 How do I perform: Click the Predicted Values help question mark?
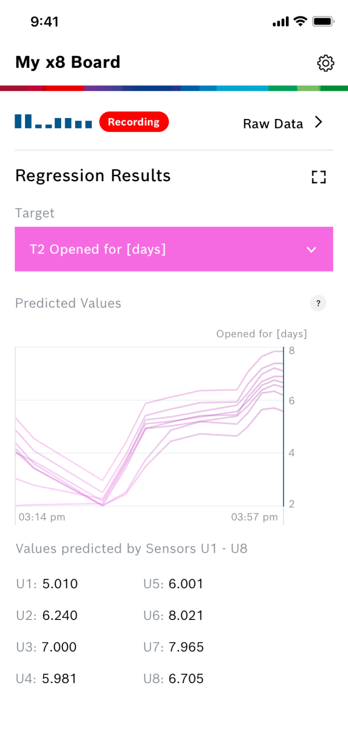point(318,303)
